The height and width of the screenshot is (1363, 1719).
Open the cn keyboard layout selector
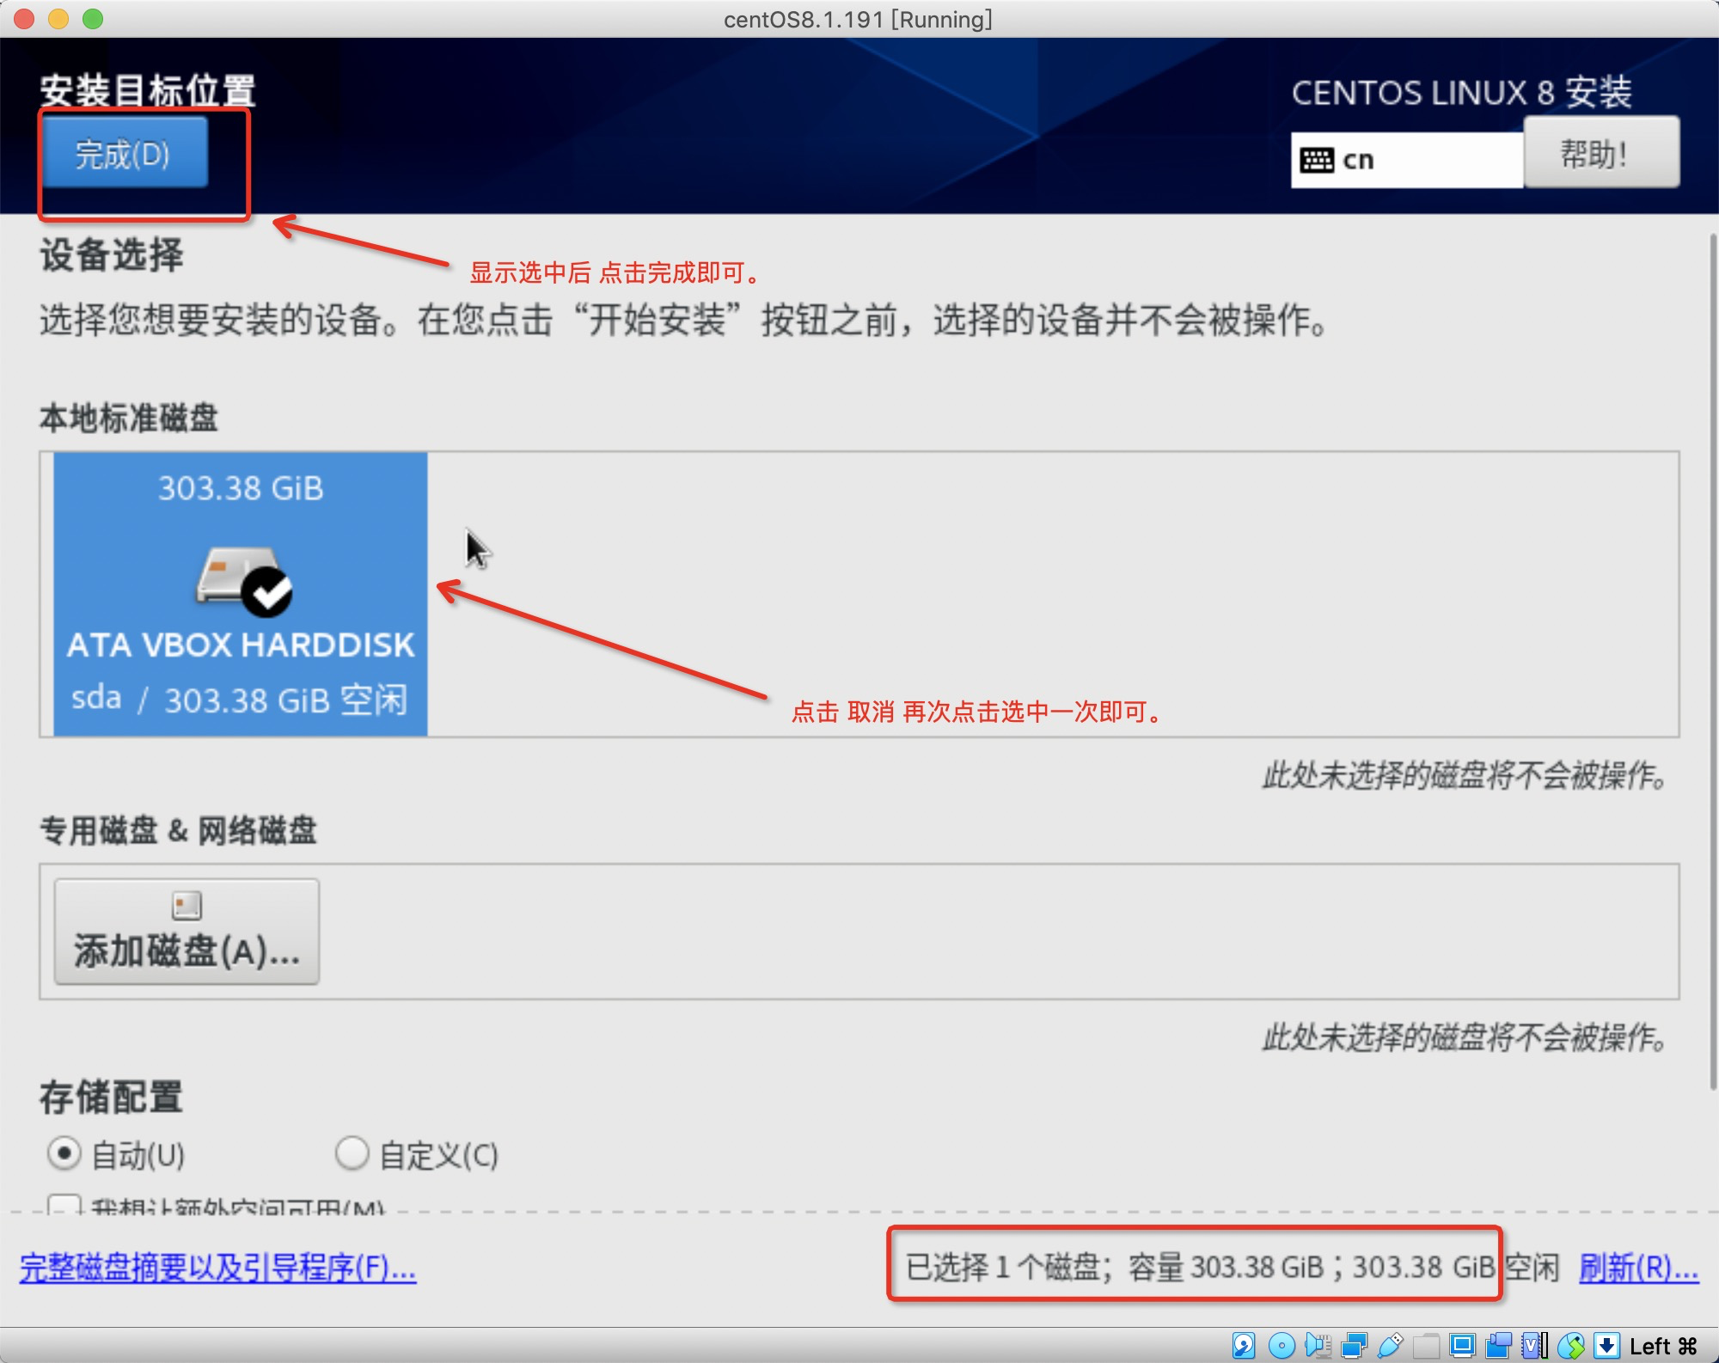[1406, 160]
